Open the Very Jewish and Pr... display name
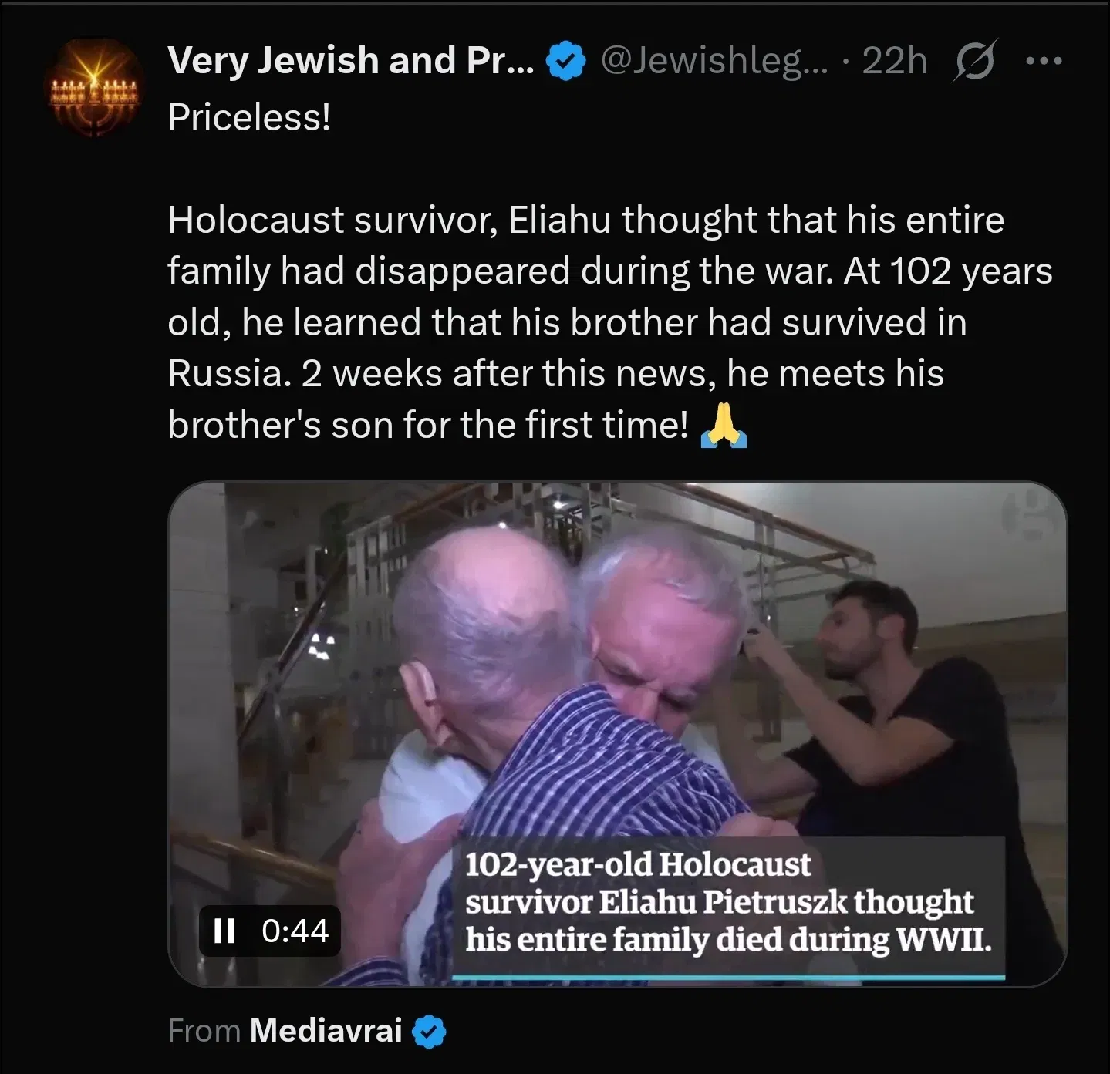 pos(351,61)
